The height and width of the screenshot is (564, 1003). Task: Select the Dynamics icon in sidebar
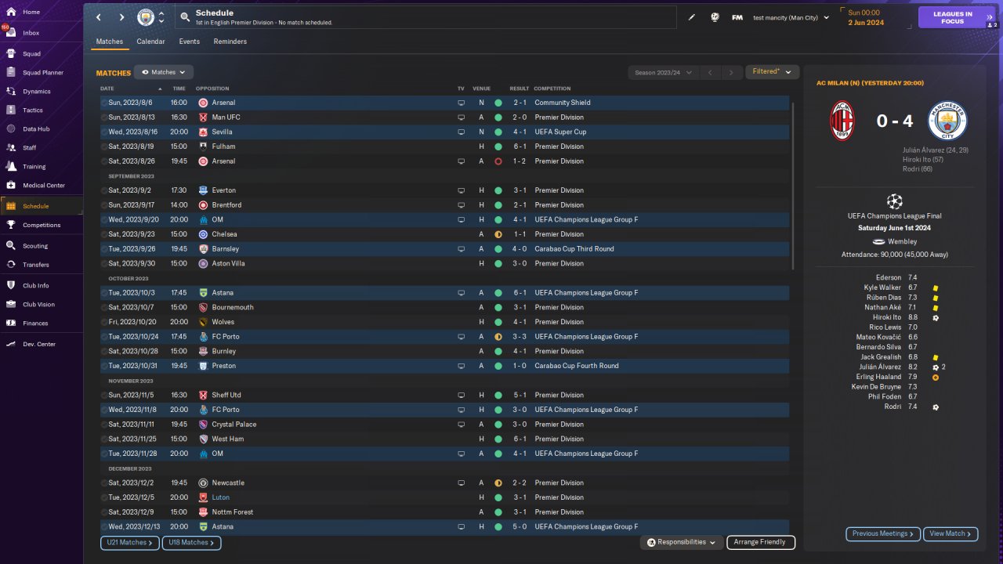[x=11, y=92]
